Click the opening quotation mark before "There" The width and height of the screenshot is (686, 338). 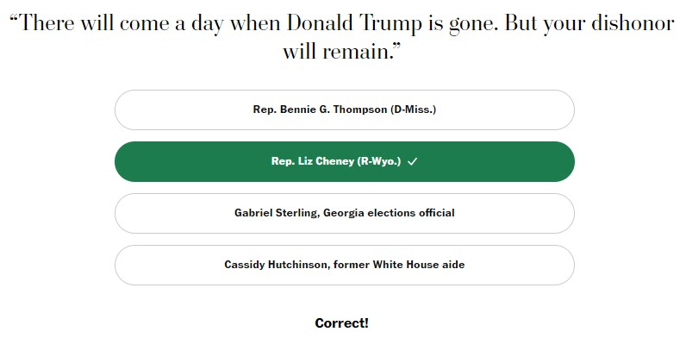pyautogui.click(x=15, y=18)
